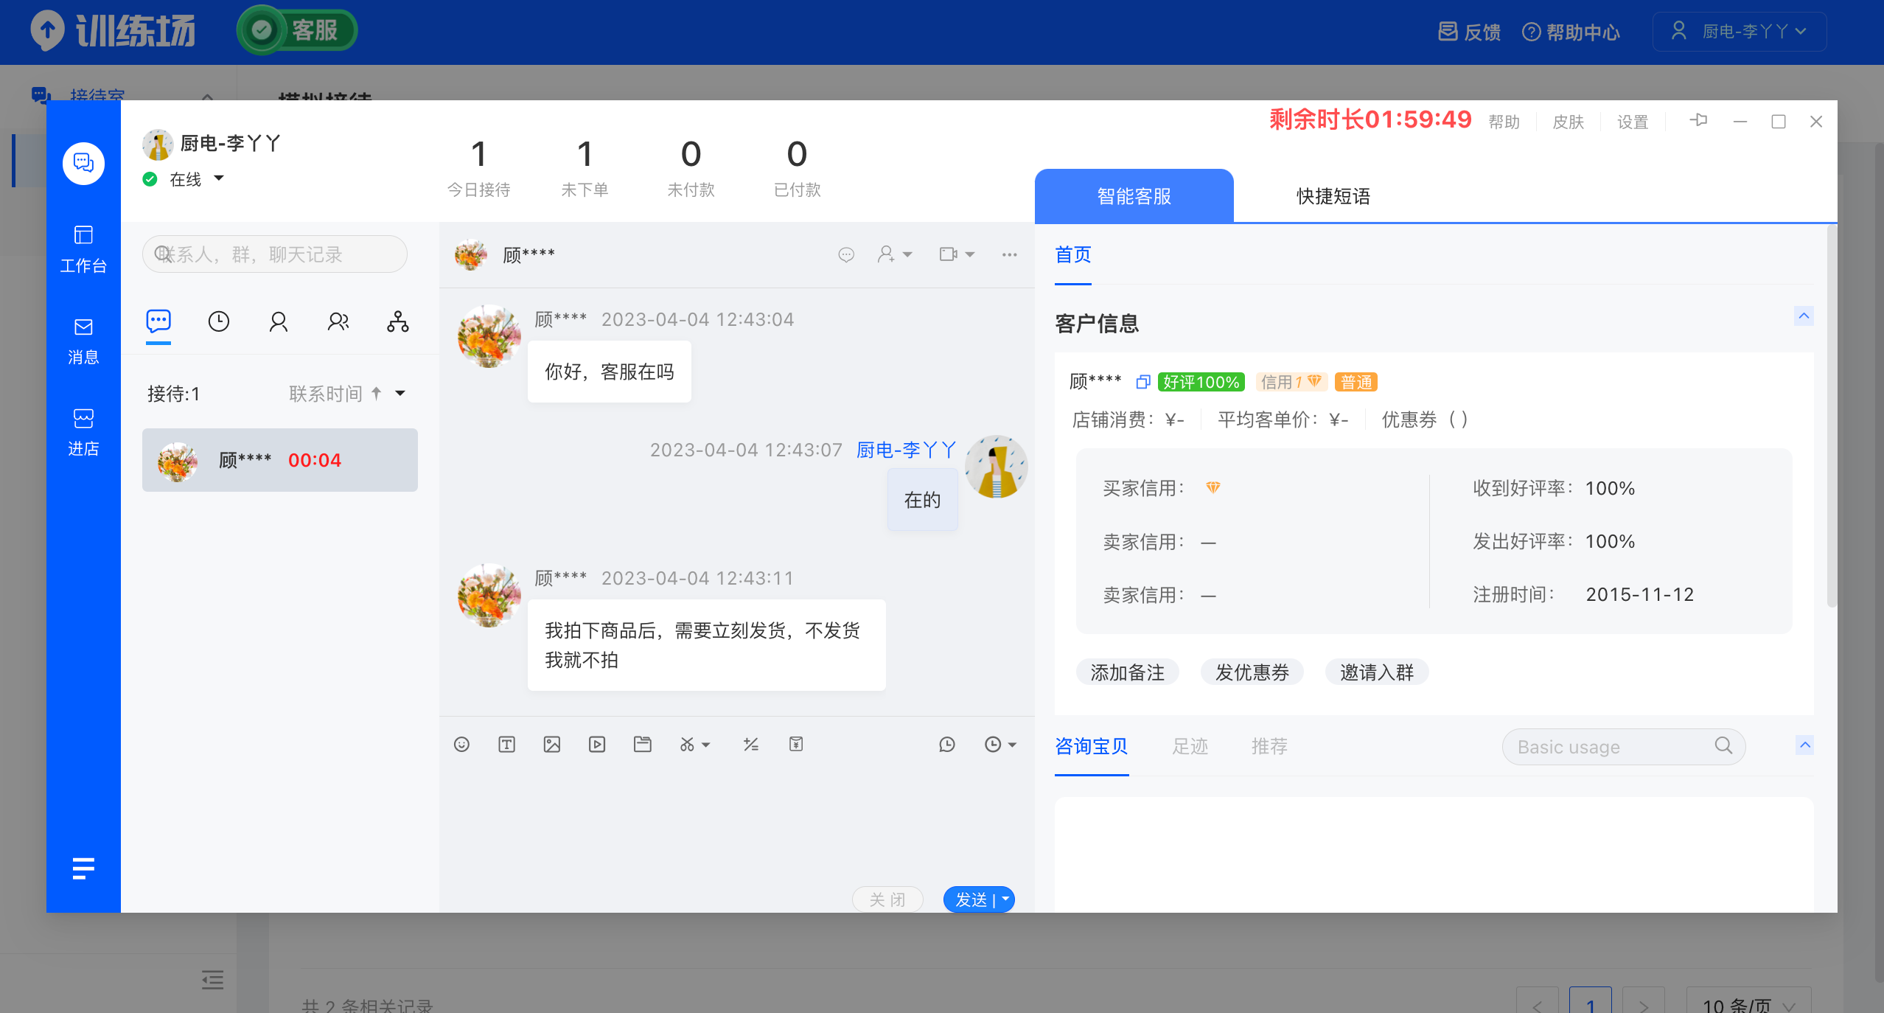
Task: Open the 厨电-李丫丫 account menu in the top bar
Action: 1739,32
